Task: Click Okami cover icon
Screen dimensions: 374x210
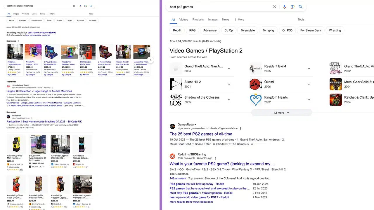Action: point(256,84)
